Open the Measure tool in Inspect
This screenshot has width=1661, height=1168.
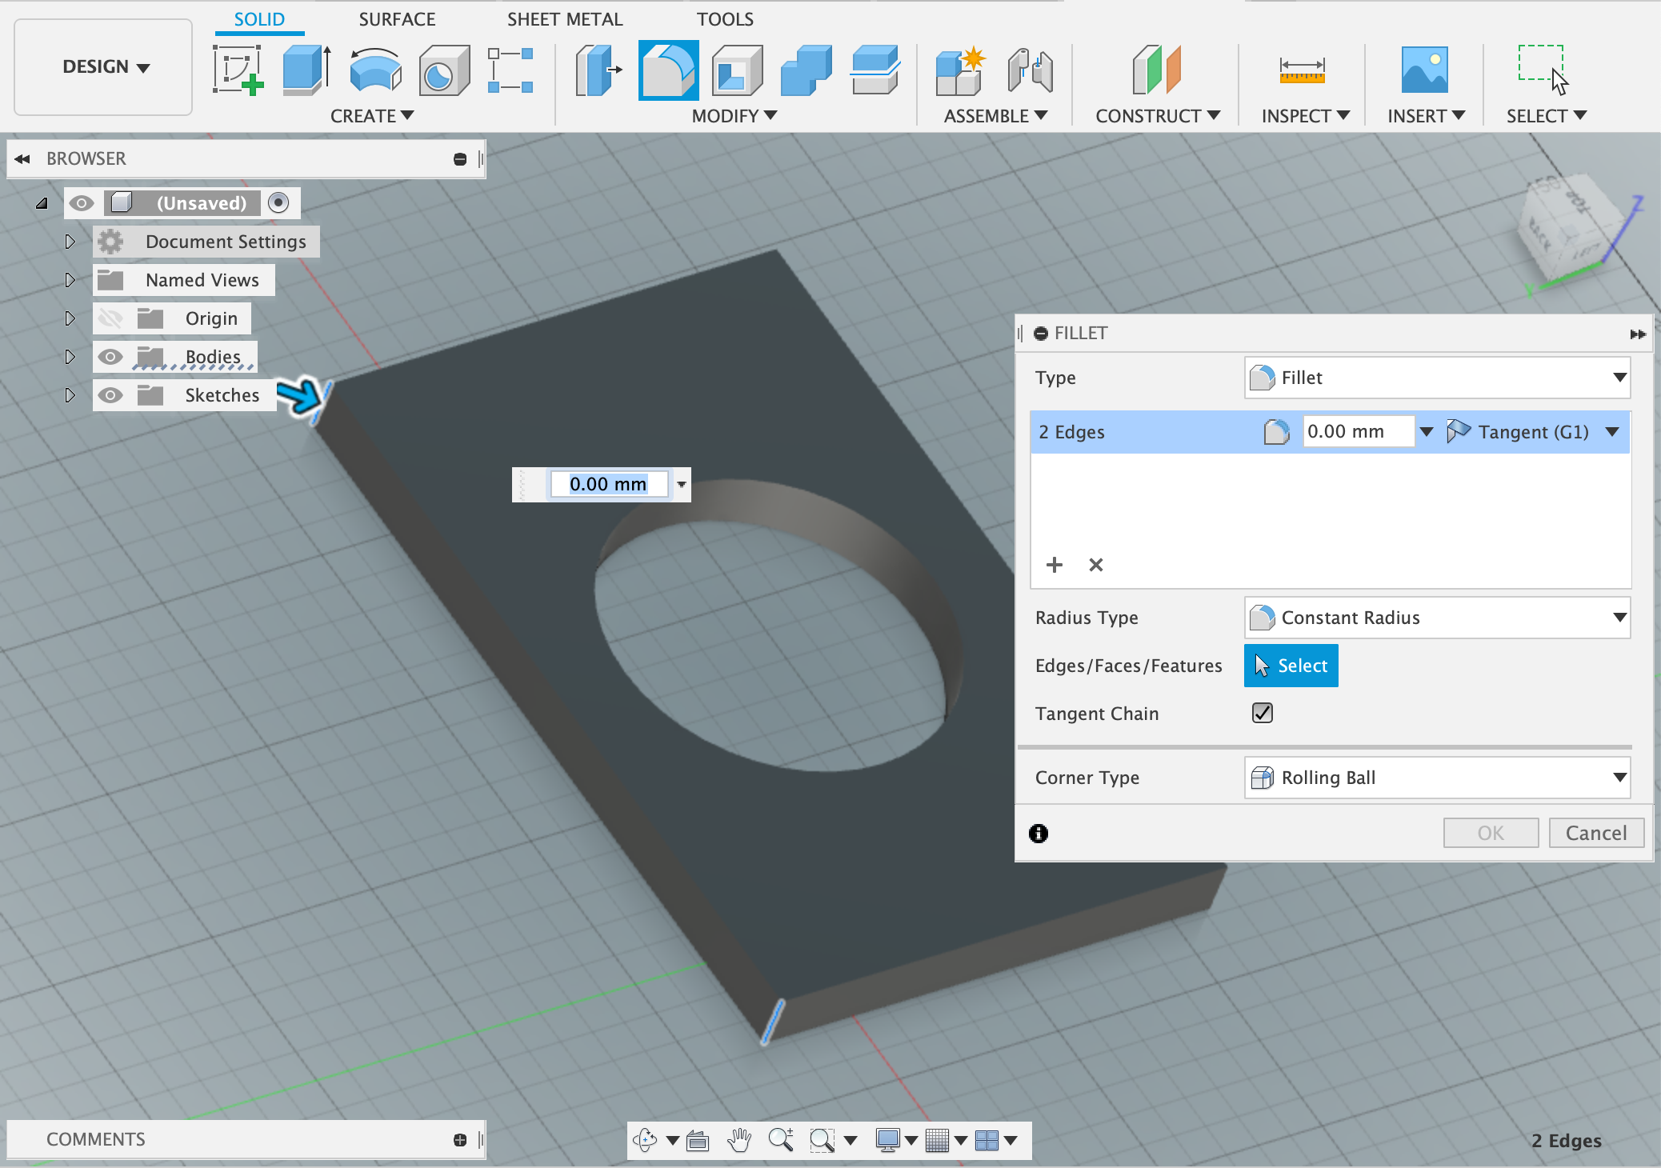click(x=1302, y=70)
